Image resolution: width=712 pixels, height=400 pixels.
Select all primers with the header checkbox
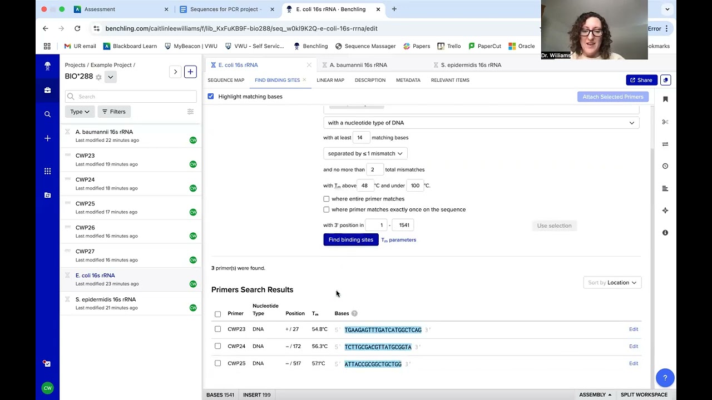click(x=218, y=314)
